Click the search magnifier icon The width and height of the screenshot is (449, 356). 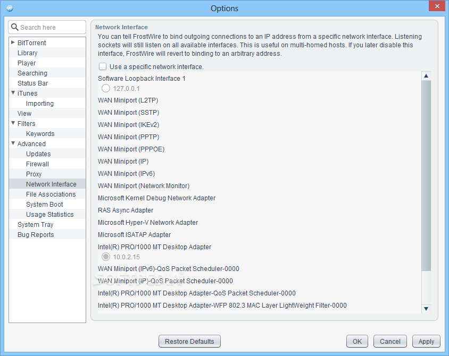[x=14, y=27]
